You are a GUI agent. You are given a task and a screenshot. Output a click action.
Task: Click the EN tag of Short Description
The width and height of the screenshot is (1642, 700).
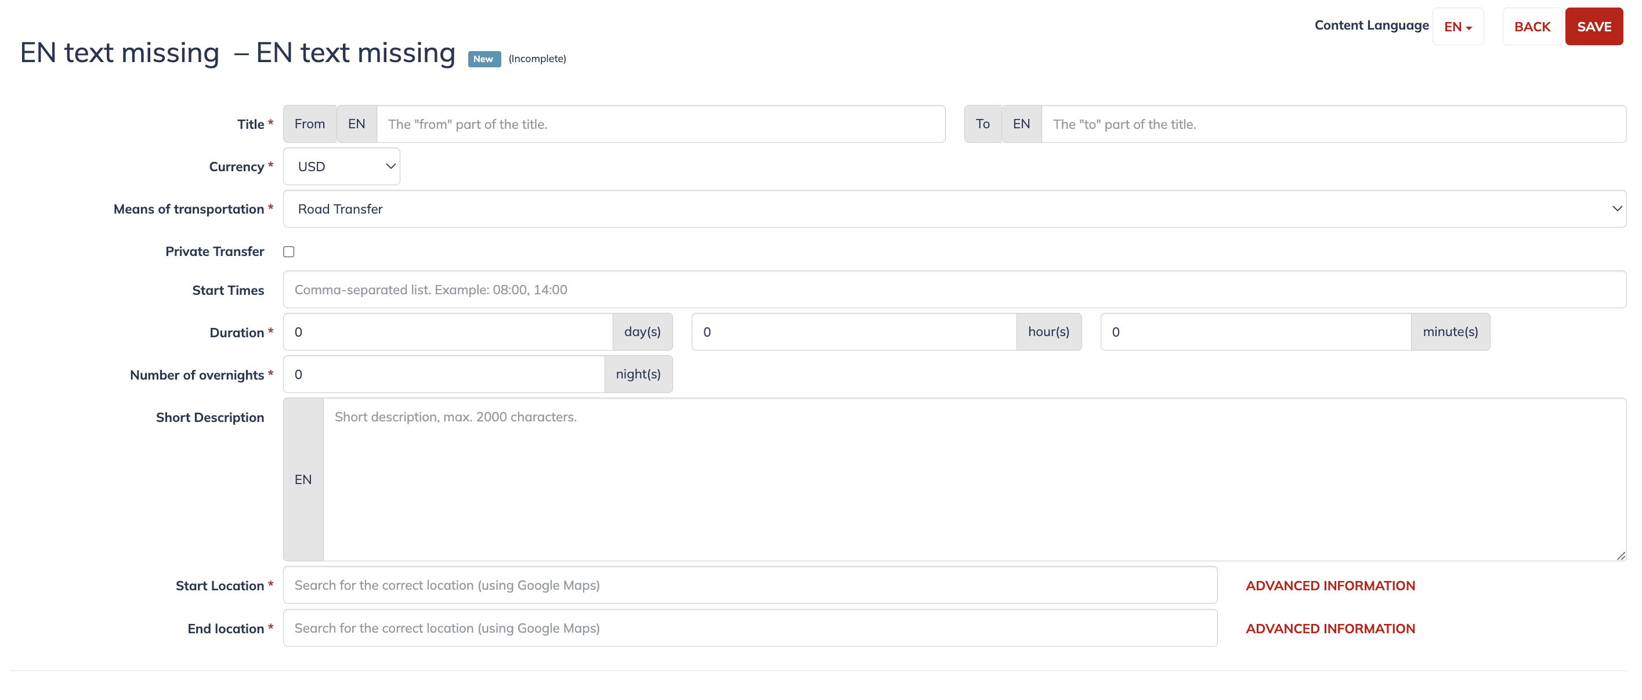pos(303,479)
